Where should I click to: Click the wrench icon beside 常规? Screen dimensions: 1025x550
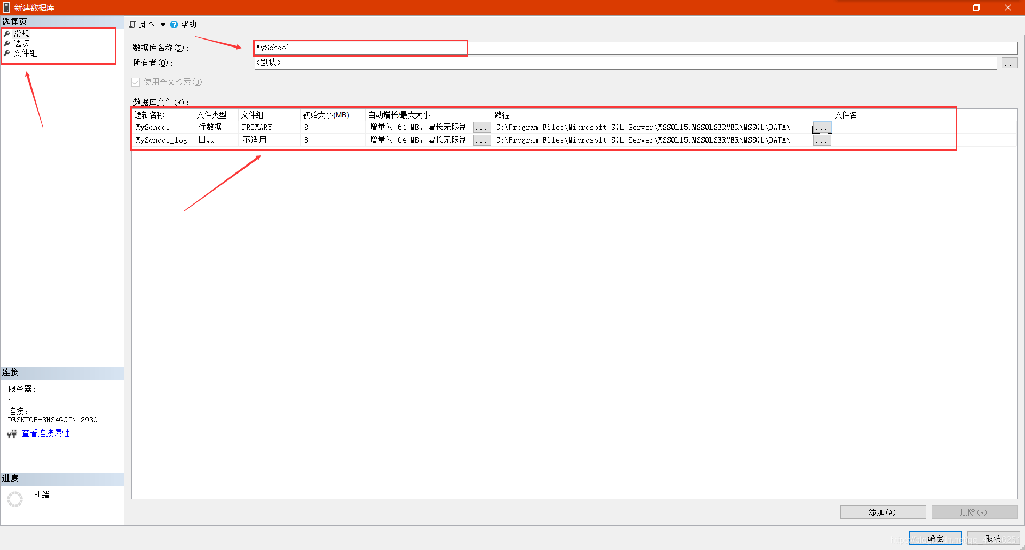click(x=7, y=34)
